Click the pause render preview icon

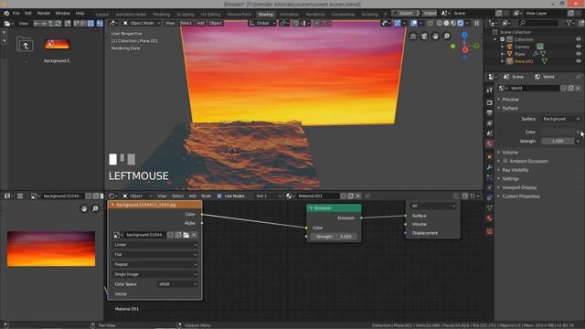click(477, 23)
